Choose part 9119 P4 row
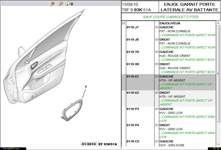 (x=132, y=125)
